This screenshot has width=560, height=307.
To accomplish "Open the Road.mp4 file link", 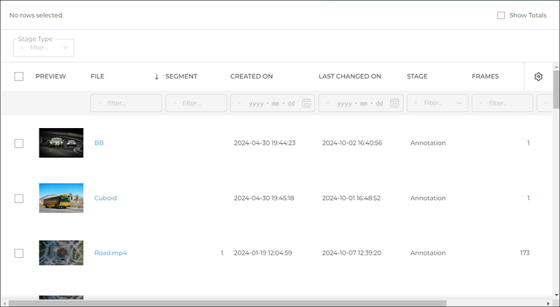I will [x=110, y=253].
